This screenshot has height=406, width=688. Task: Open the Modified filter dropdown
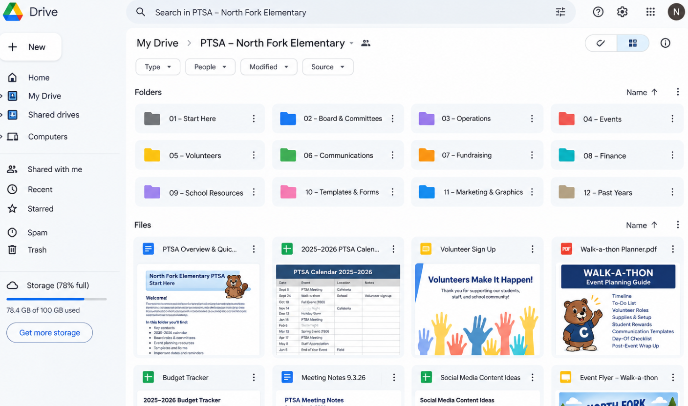[269, 67]
